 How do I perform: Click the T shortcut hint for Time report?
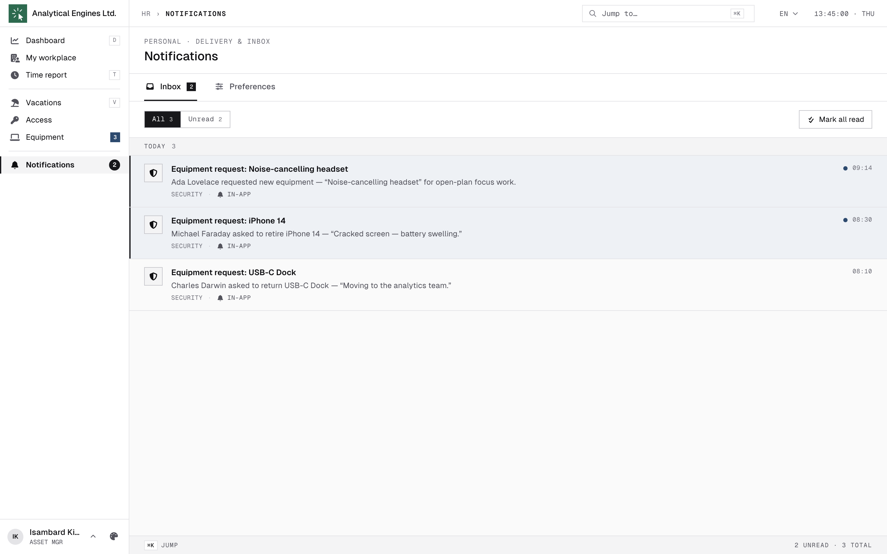[x=114, y=75]
